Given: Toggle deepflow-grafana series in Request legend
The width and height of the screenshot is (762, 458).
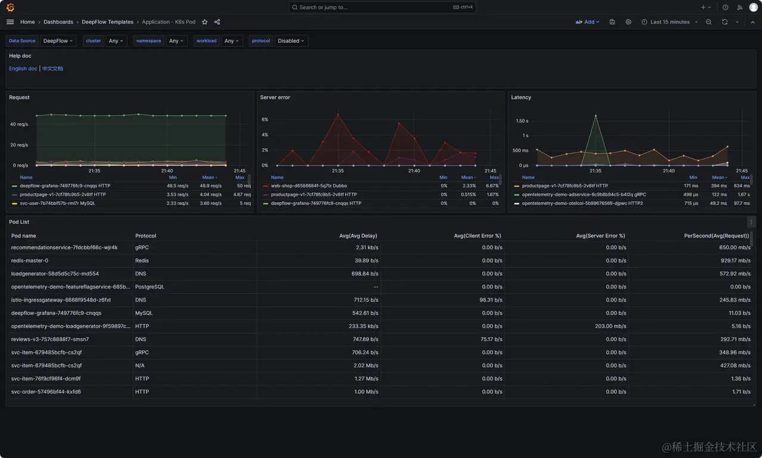Looking at the screenshot, I should (65, 186).
